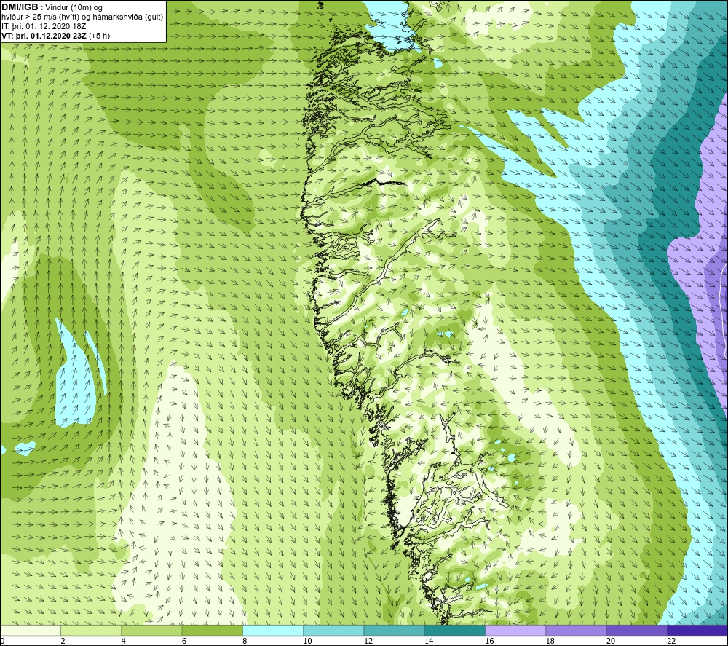Click the '20' scale label
Image resolution: width=728 pixels, height=646 pixels.
611,642
